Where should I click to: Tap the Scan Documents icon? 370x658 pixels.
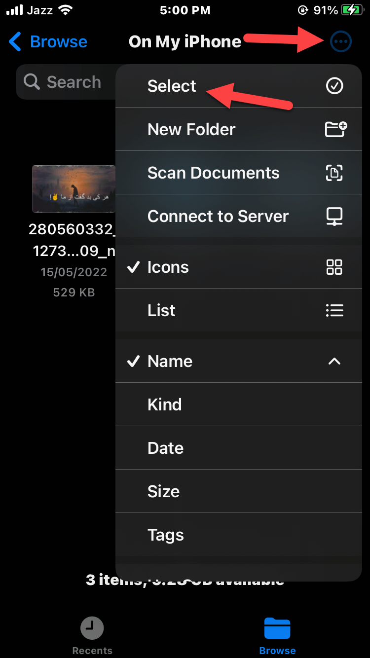(334, 173)
